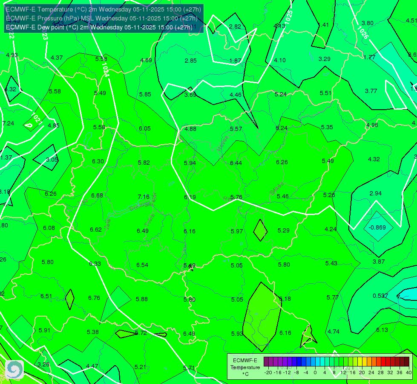This screenshot has height=384, width=417.
Task: Click the 1.87 temperature value
Action: click(236, 61)
